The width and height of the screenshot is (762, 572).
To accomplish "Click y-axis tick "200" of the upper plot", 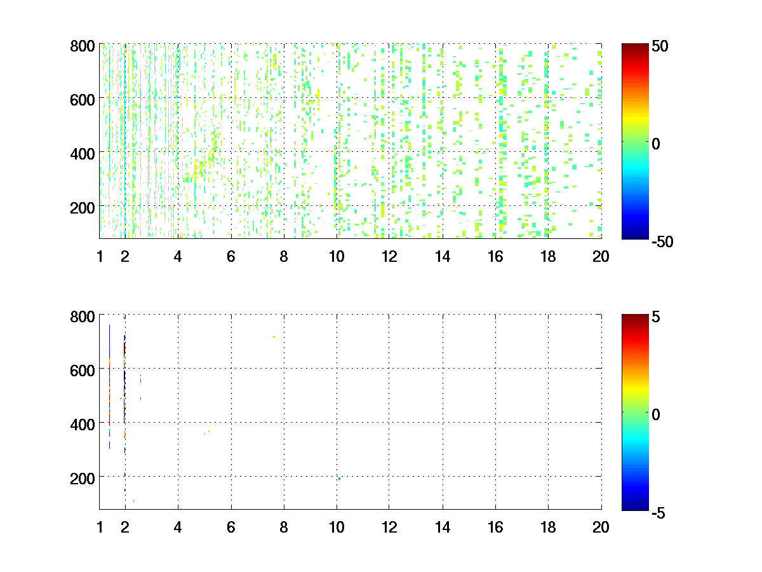I will pyautogui.click(x=83, y=207).
